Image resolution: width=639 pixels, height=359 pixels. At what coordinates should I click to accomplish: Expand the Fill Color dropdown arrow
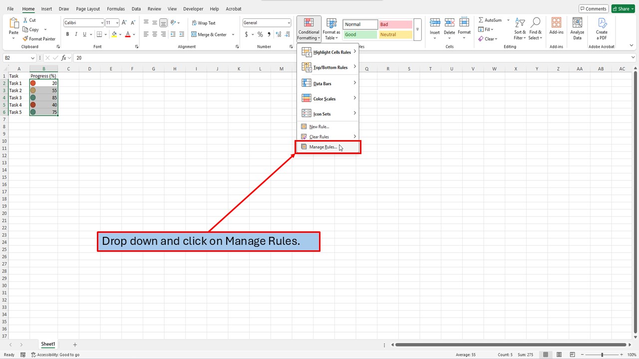120,34
